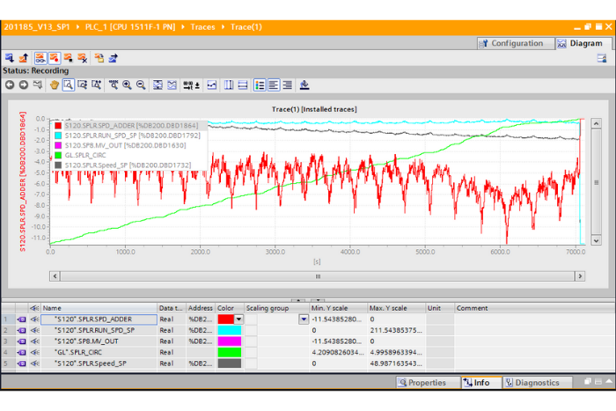Open Scaling group dropdown in first row
The height and width of the screenshot is (411, 616).
(x=304, y=319)
